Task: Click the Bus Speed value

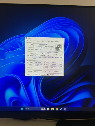Action: click(38, 66)
